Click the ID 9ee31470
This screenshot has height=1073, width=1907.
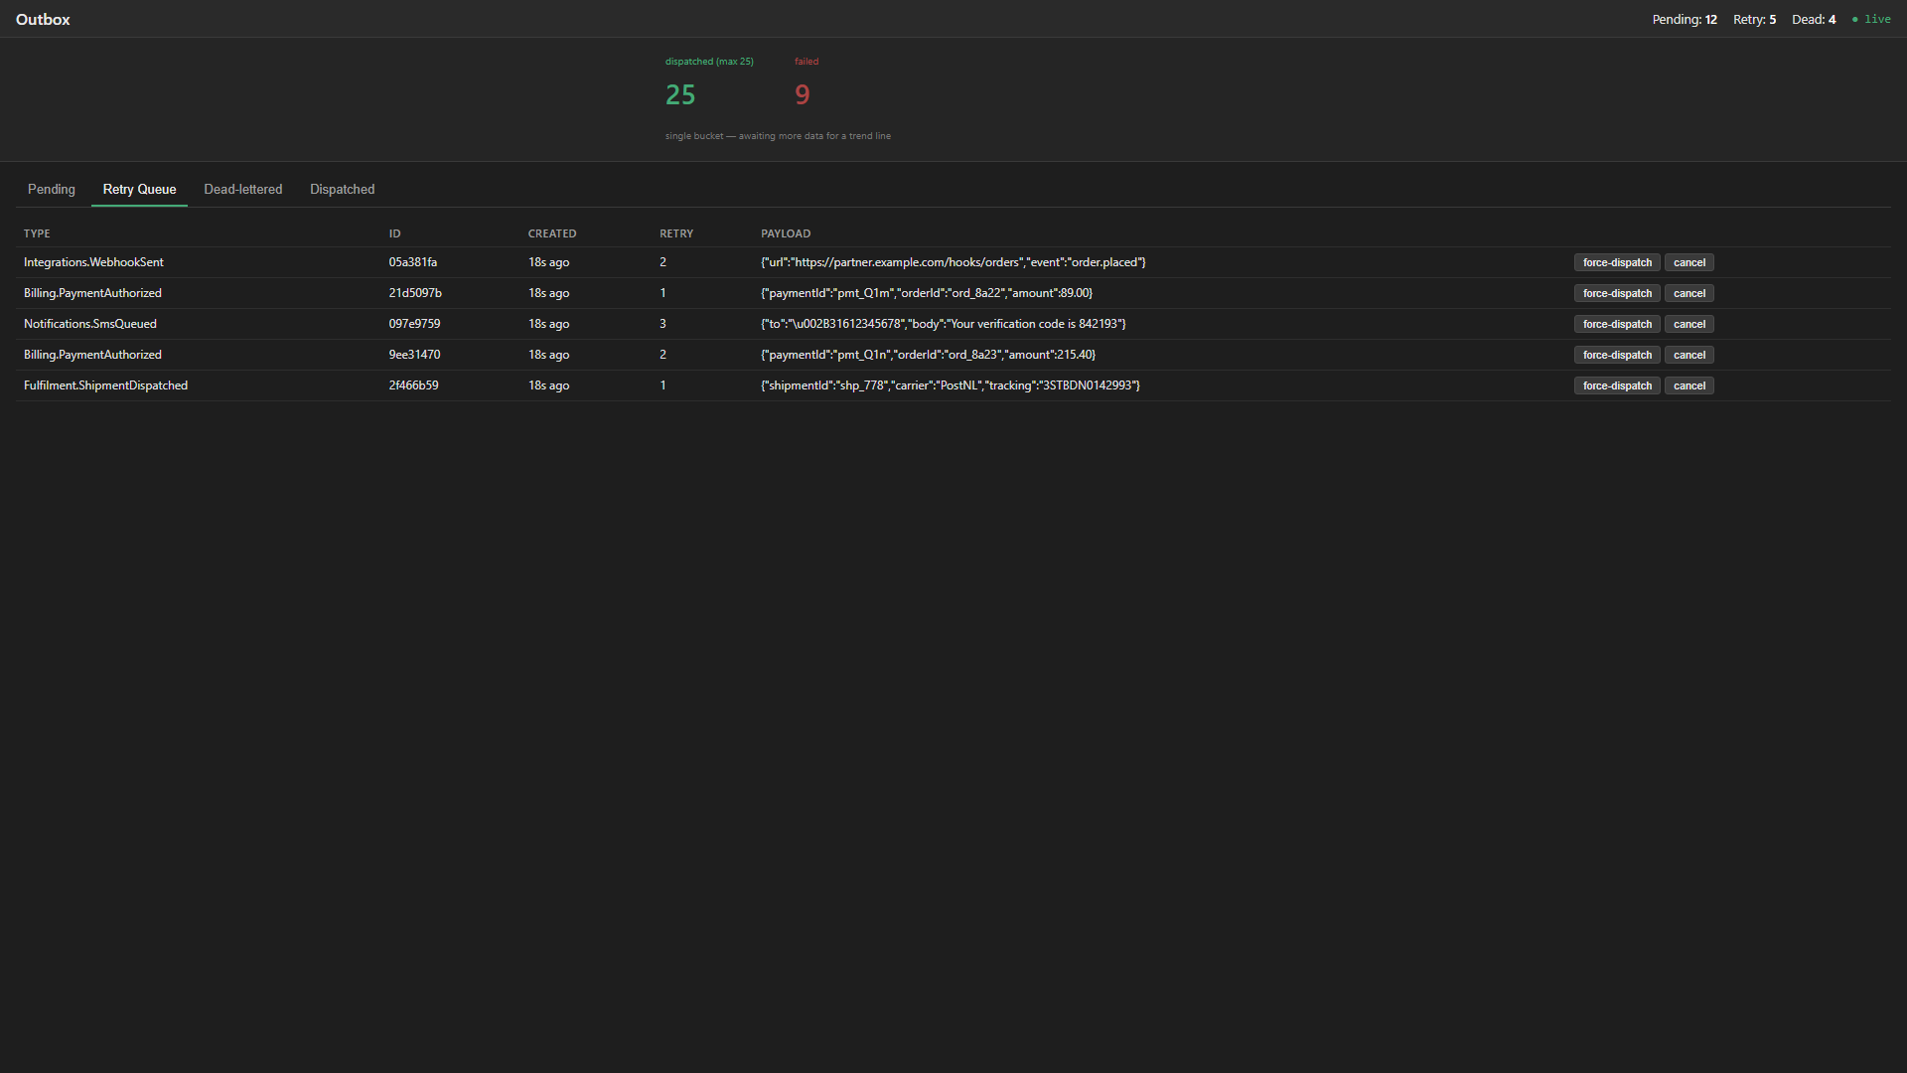(414, 355)
